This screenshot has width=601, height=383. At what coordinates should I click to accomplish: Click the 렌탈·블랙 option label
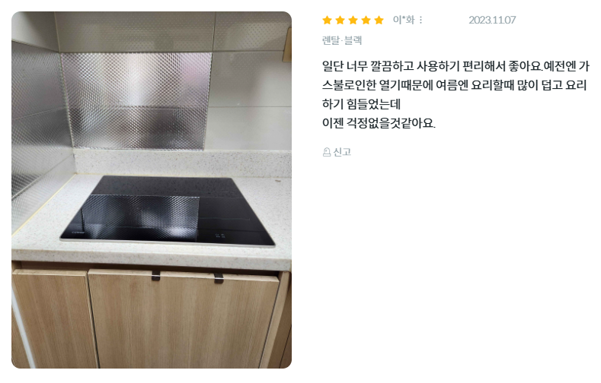(x=342, y=40)
